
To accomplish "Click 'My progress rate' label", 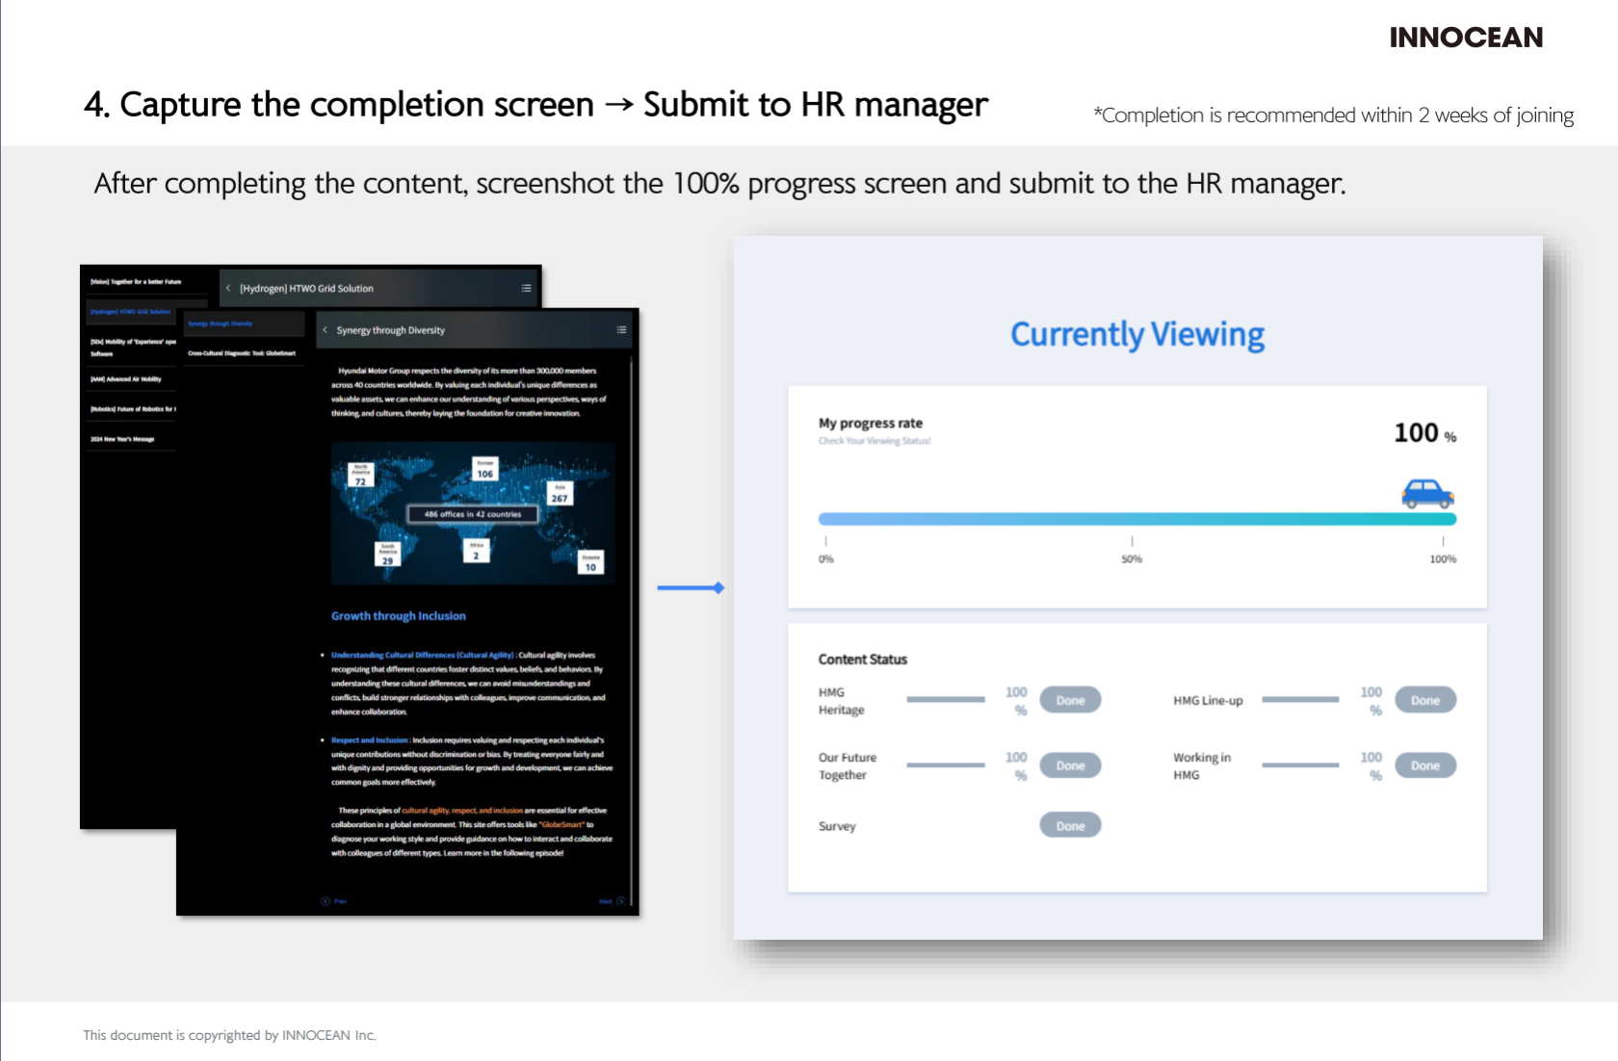I will pos(871,423).
